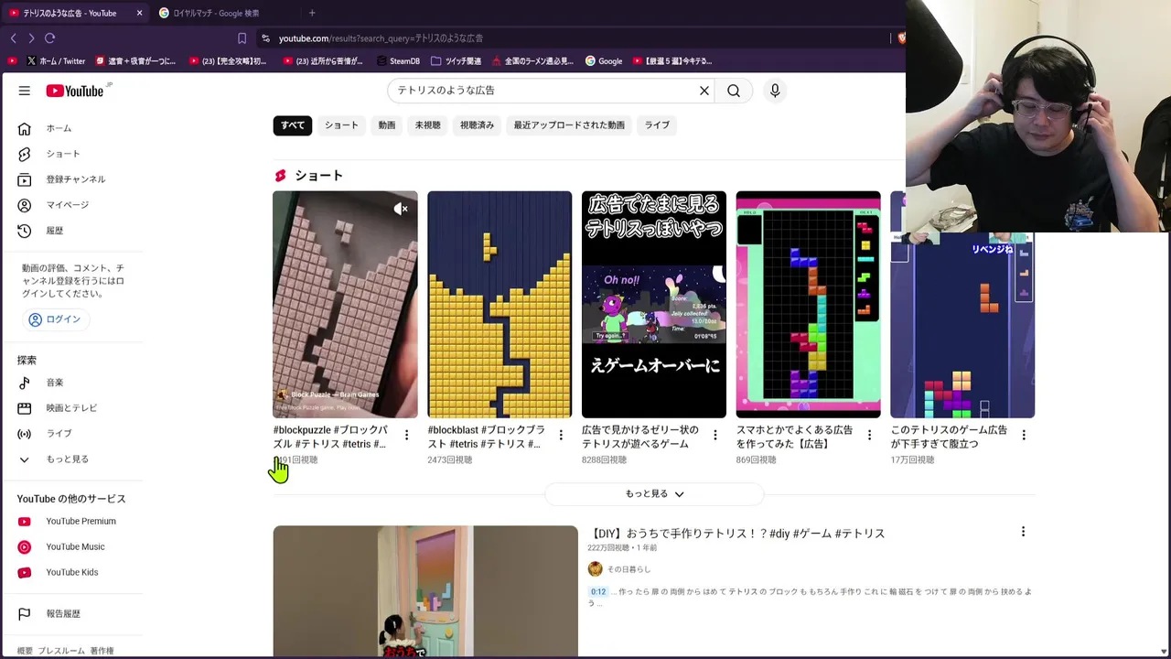1171x659 pixels.
Task: Run search with magnifier button
Action: [734, 91]
